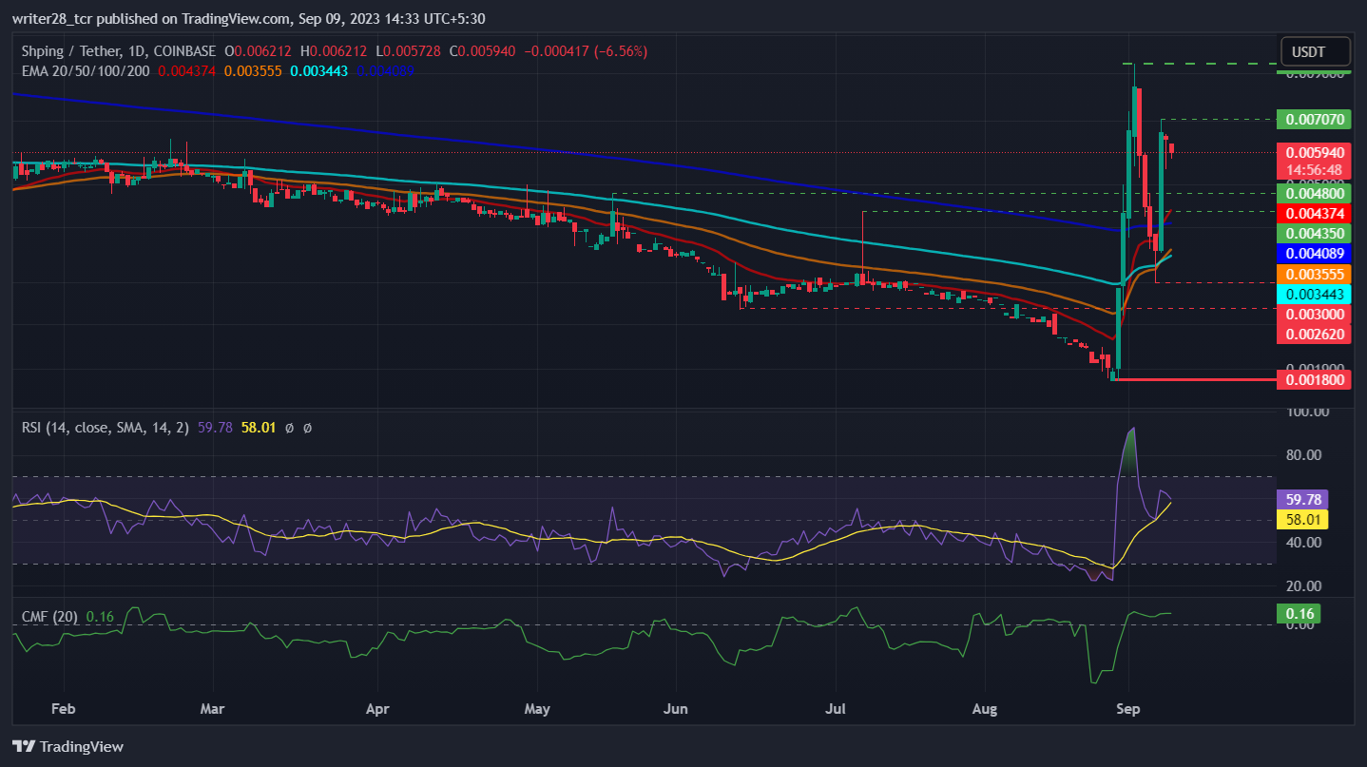Image resolution: width=1367 pixels, height=767 pixels.
Task: Click the yellow RSI legend value 58.01
Action: pyautogui.click(x=259, y=429)
